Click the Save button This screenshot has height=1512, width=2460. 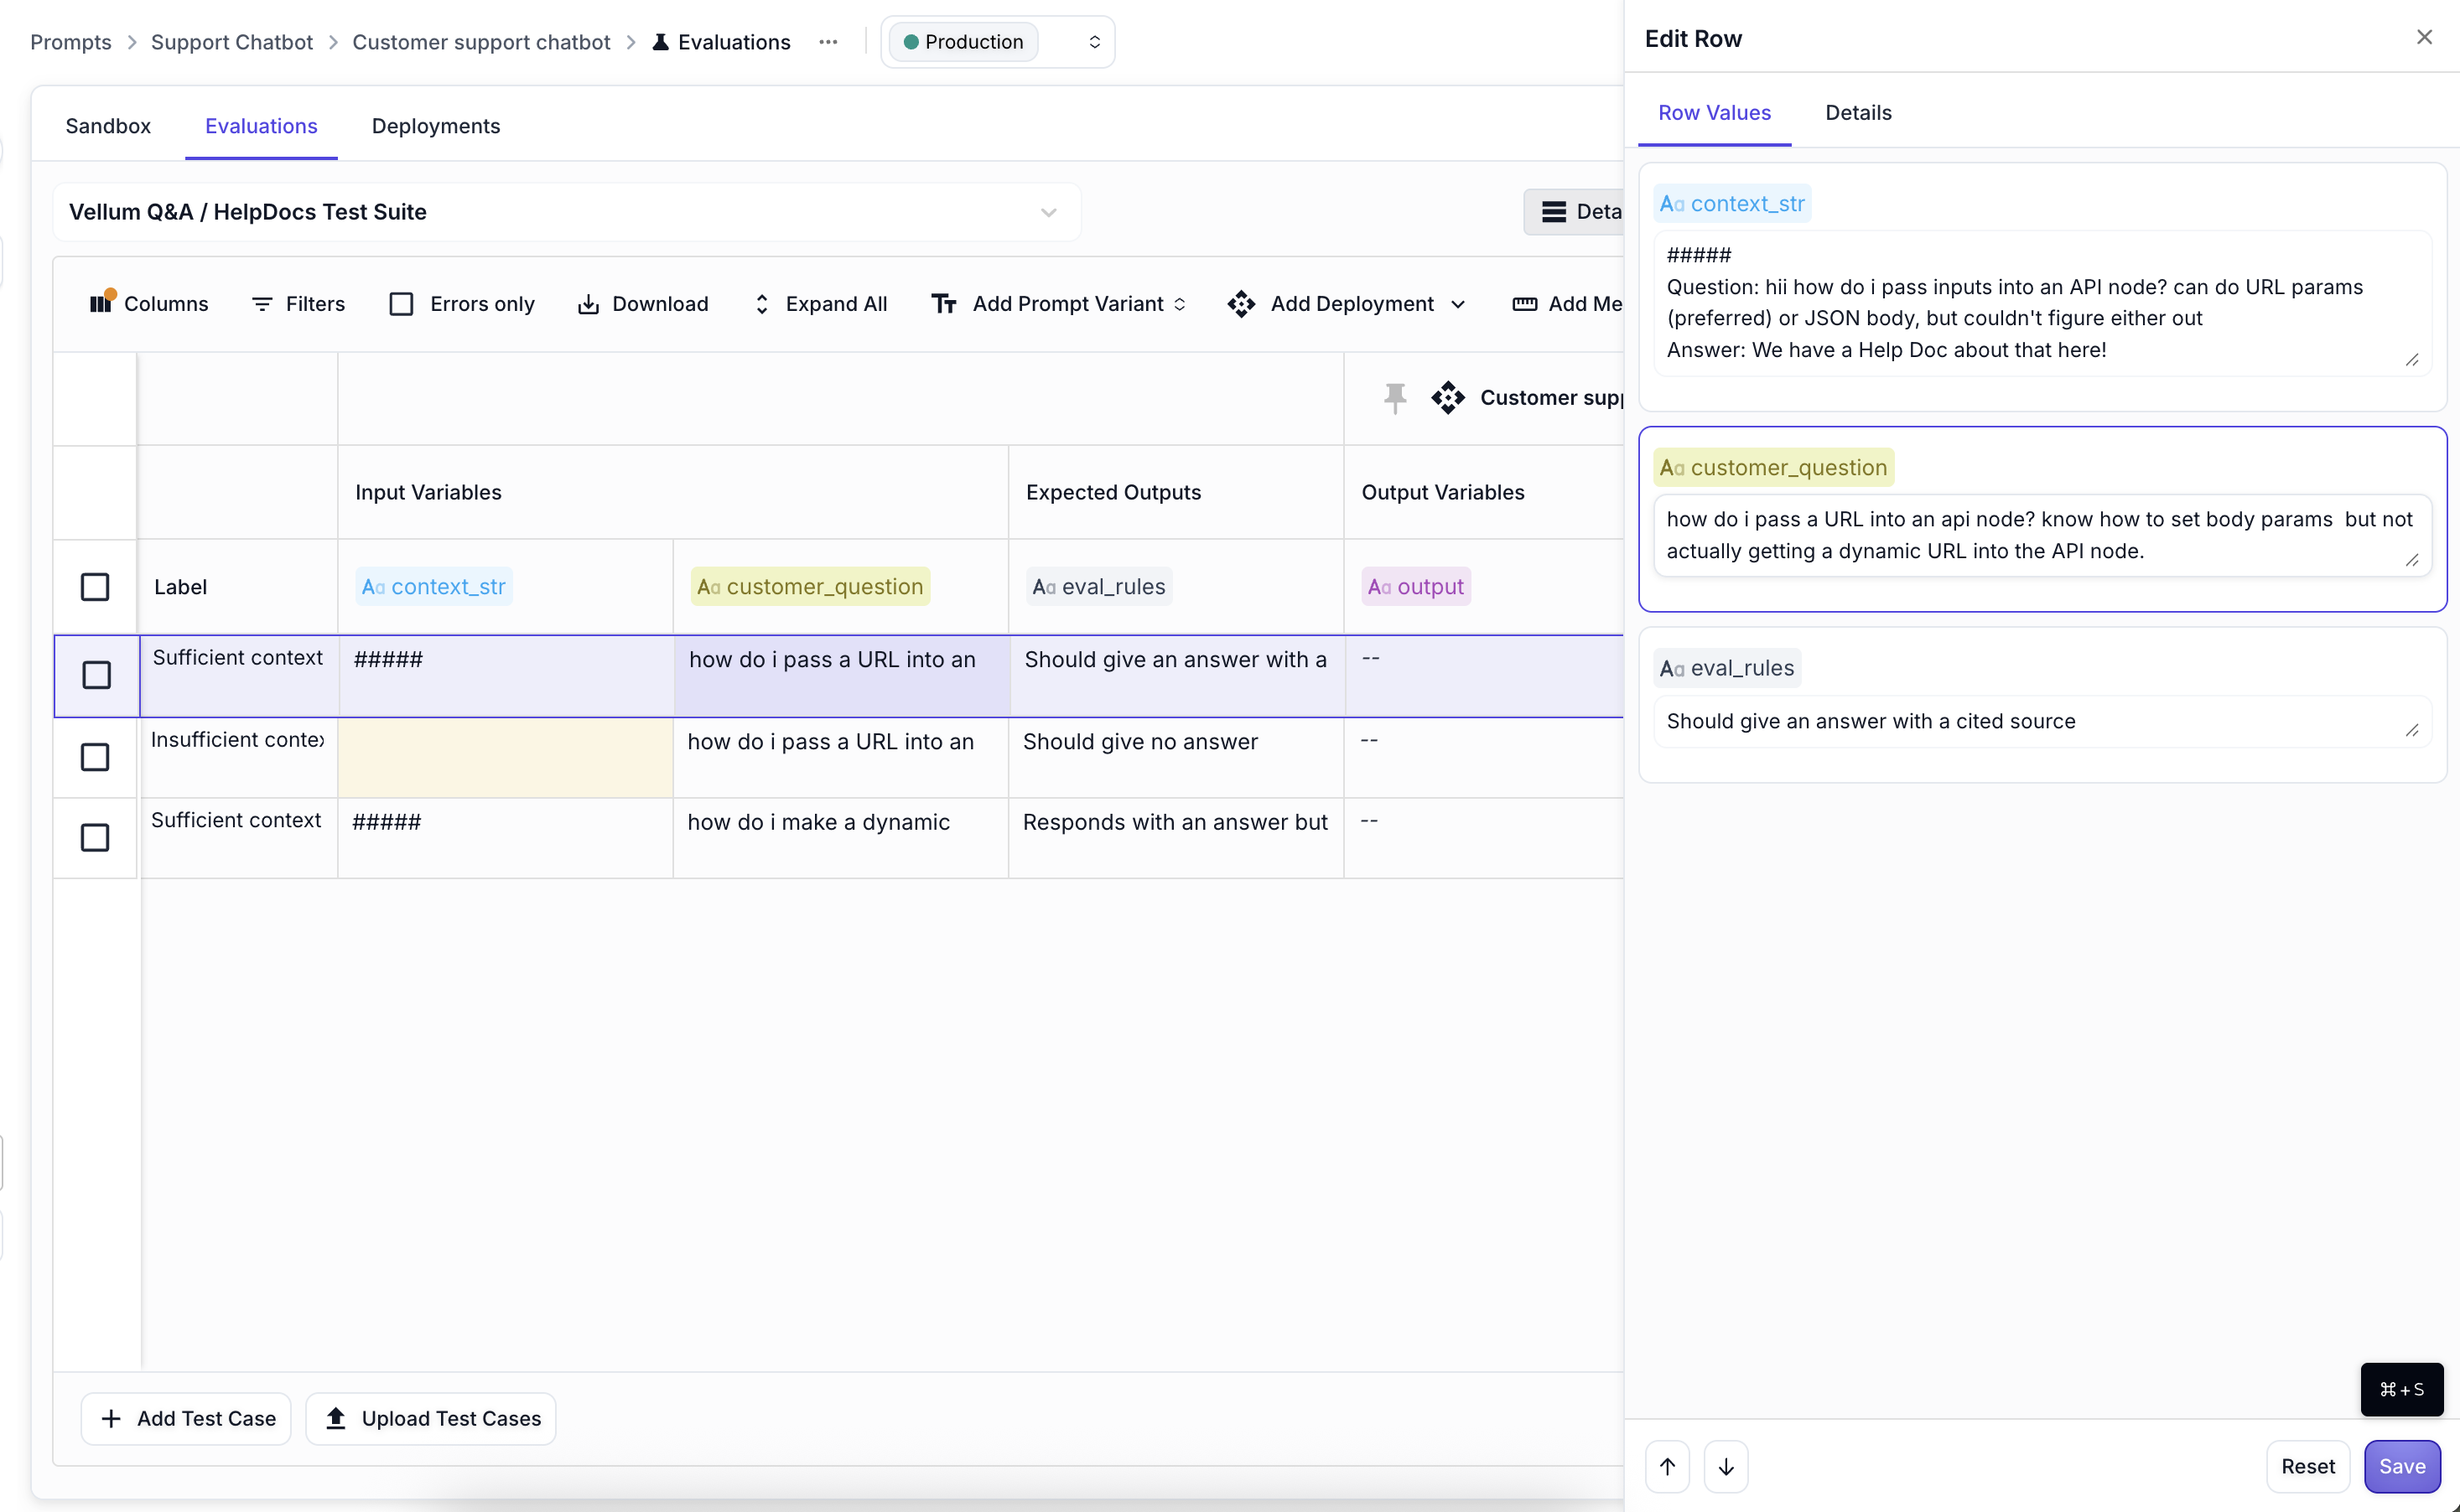pyautogui.click(x=2401, y=1466)
